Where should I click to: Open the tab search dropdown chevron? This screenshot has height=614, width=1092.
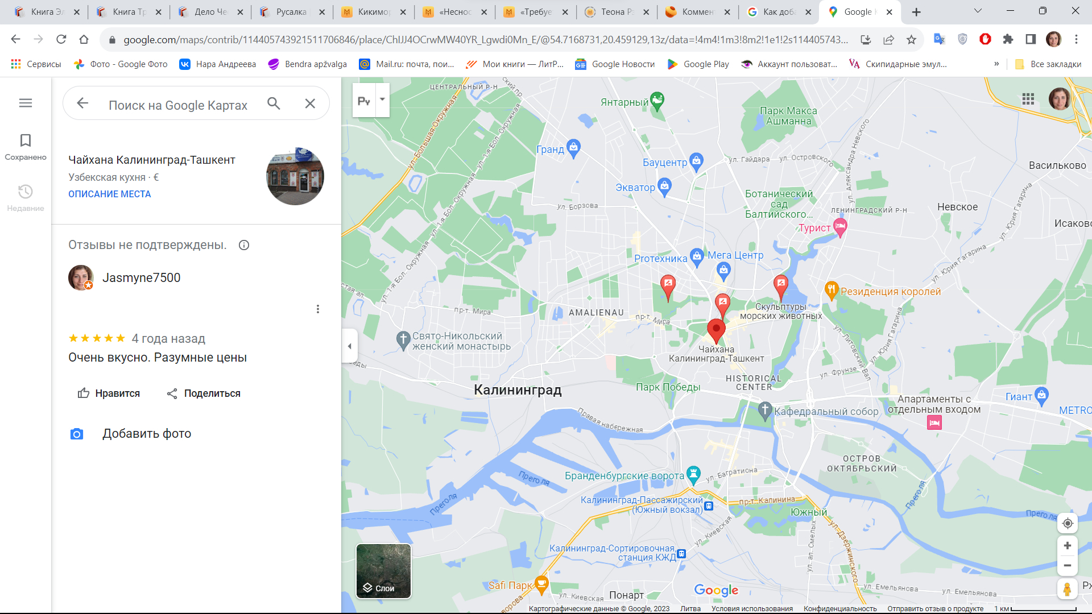(x=978, y=11)
